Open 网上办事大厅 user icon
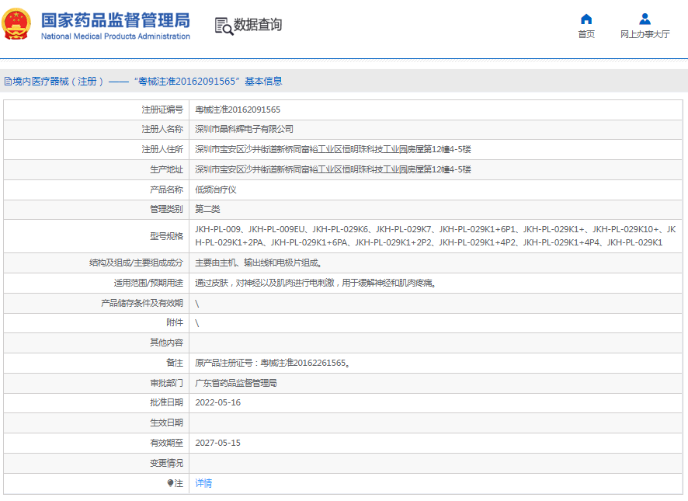The width and height of the screenshot is (688, 501). [645, 19]
